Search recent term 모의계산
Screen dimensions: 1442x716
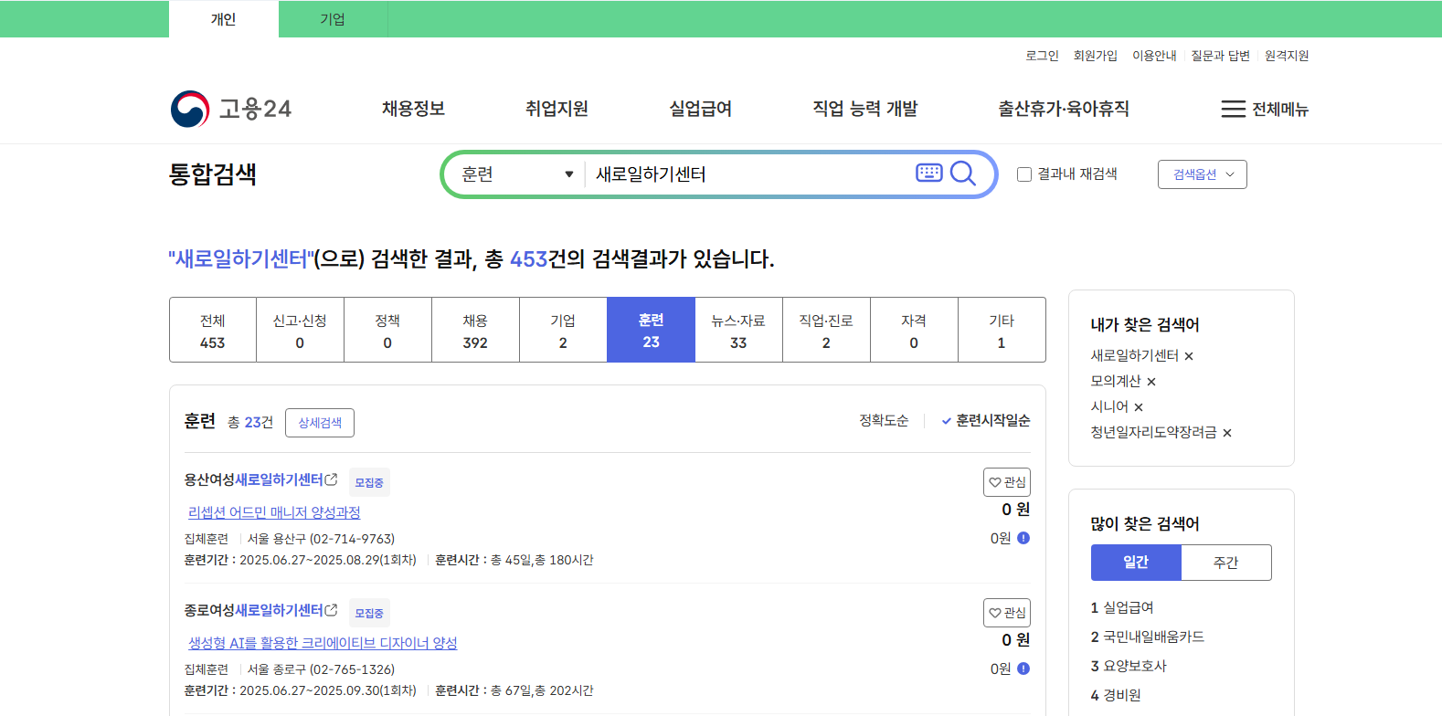click(1116, 381)
